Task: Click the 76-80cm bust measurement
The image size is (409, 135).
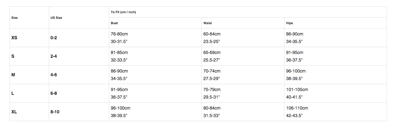Action: pyautogui.click(x=119, y=34)
